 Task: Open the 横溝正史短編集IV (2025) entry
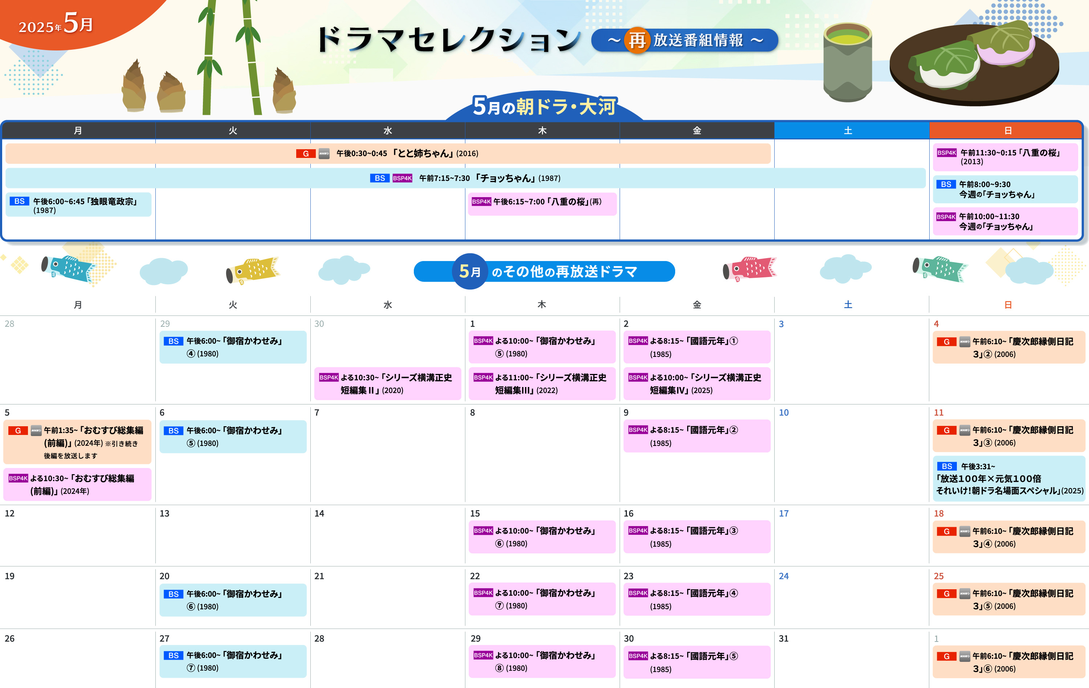(x=697, y=384)
